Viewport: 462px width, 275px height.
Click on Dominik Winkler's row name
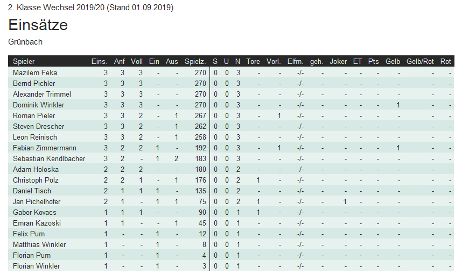point(39,105)
